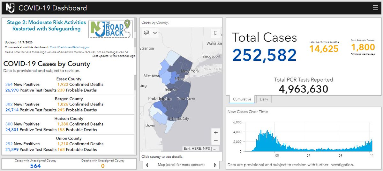Open the map bookmarks button
Viewport: 383px width, 171px height.
coord(215,33)
